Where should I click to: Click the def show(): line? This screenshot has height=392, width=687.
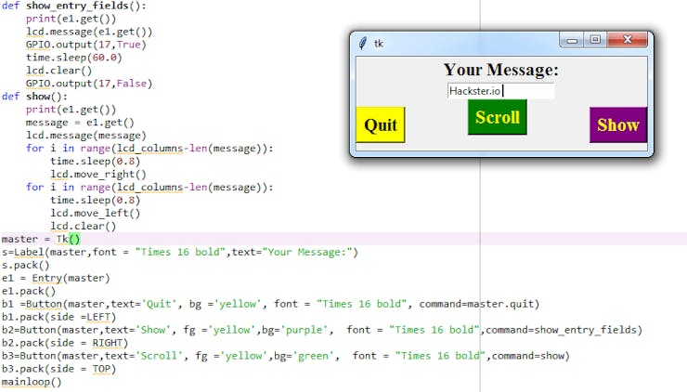(x=34, y=97)
